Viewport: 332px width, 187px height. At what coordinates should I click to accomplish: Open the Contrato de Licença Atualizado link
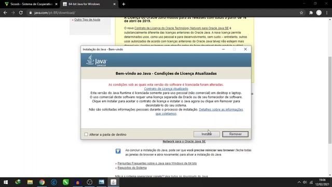[x=166, y=89]
